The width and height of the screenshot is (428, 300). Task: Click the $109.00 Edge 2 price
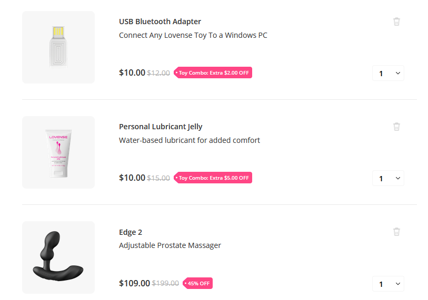[134, 283]
